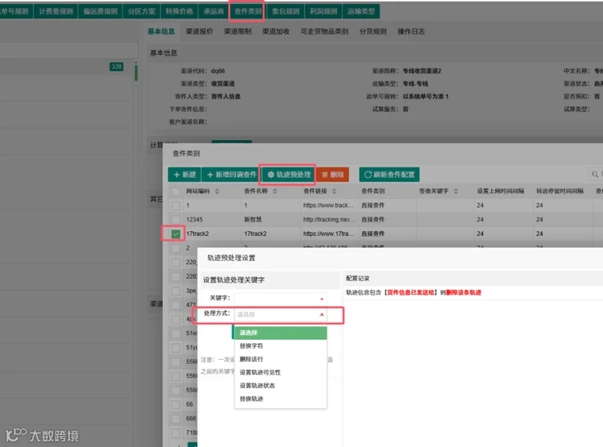603x447 pixels.
Task: Choose 替换轨迹 option
Action: [281, 399]
